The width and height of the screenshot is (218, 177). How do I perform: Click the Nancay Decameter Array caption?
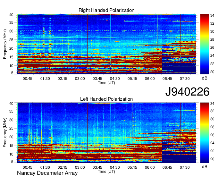[47, 173]
